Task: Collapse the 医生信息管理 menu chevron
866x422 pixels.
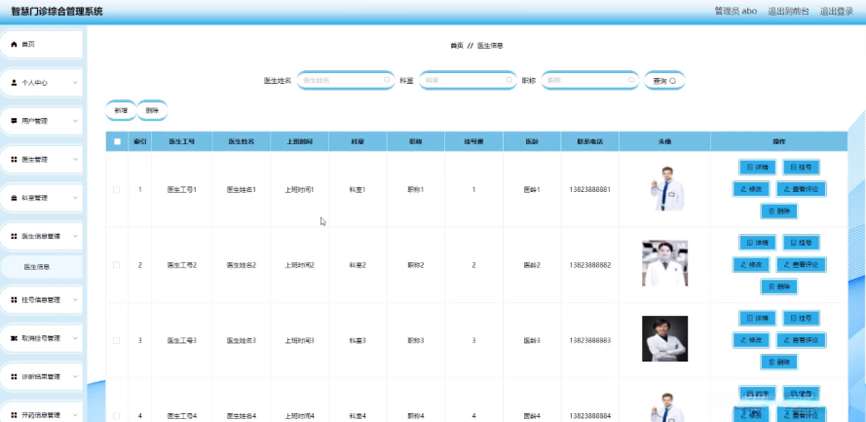Action: click(75, 236)
